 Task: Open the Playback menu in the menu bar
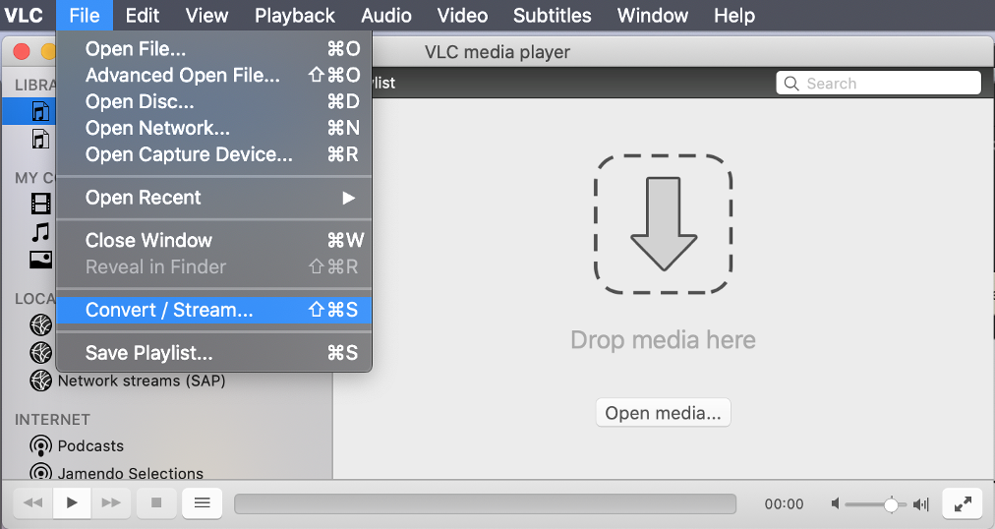(294, 16)
